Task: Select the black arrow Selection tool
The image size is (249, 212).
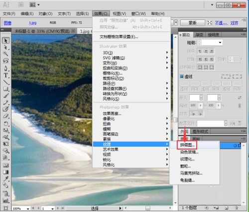Action: (x=5, y=40)
